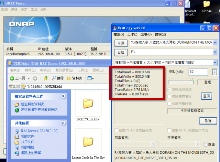
Task: Click NAS Server (192.168.0.100) icon in other places
Action: point(17,131)
